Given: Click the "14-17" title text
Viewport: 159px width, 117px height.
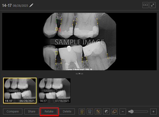Looking at the screenshot, I should pyautogui.click(x=7, y=5).
